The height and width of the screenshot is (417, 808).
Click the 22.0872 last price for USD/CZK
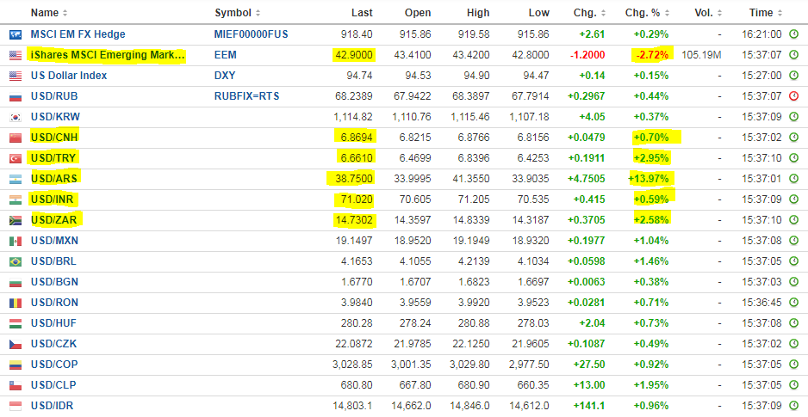click(x=355, y=343)
